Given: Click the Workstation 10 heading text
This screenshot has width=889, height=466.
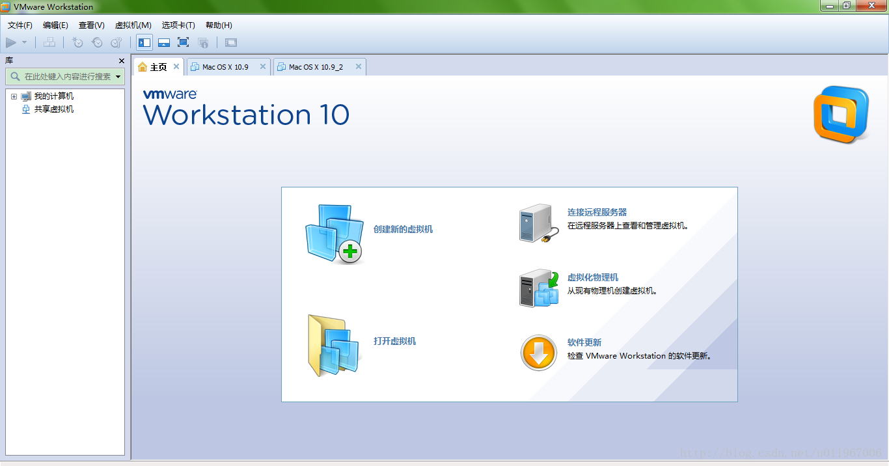Looking at the screenshot, I should (246, 115).
